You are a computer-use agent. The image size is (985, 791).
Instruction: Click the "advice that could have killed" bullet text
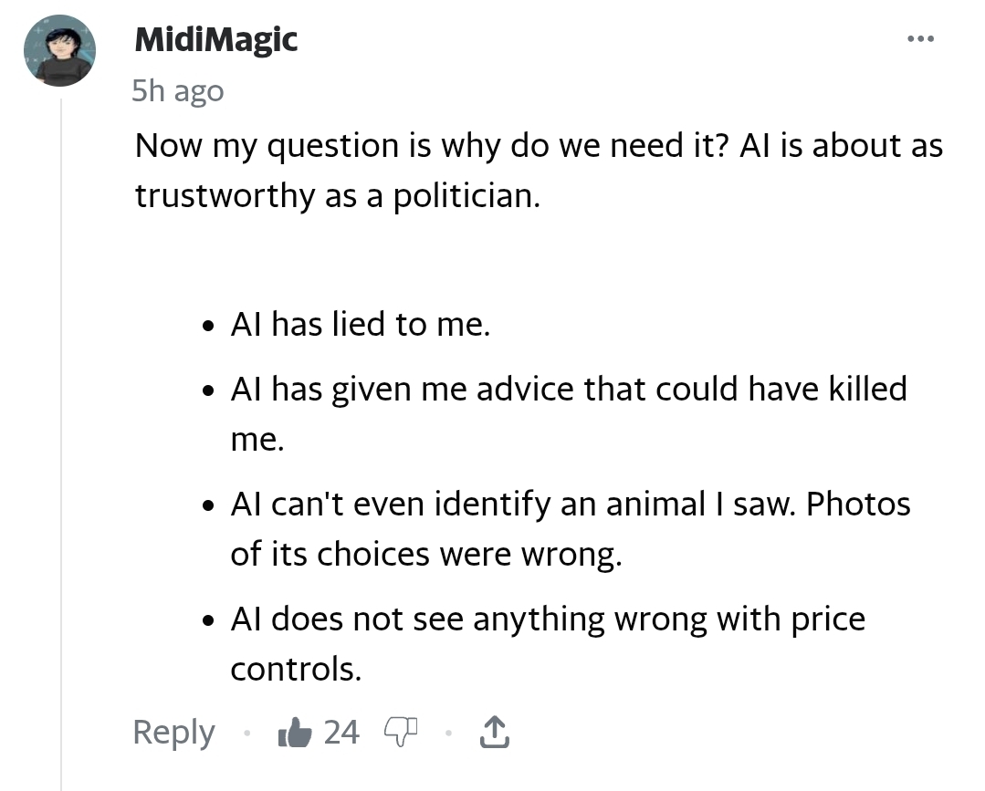click(x=569, y=389)
